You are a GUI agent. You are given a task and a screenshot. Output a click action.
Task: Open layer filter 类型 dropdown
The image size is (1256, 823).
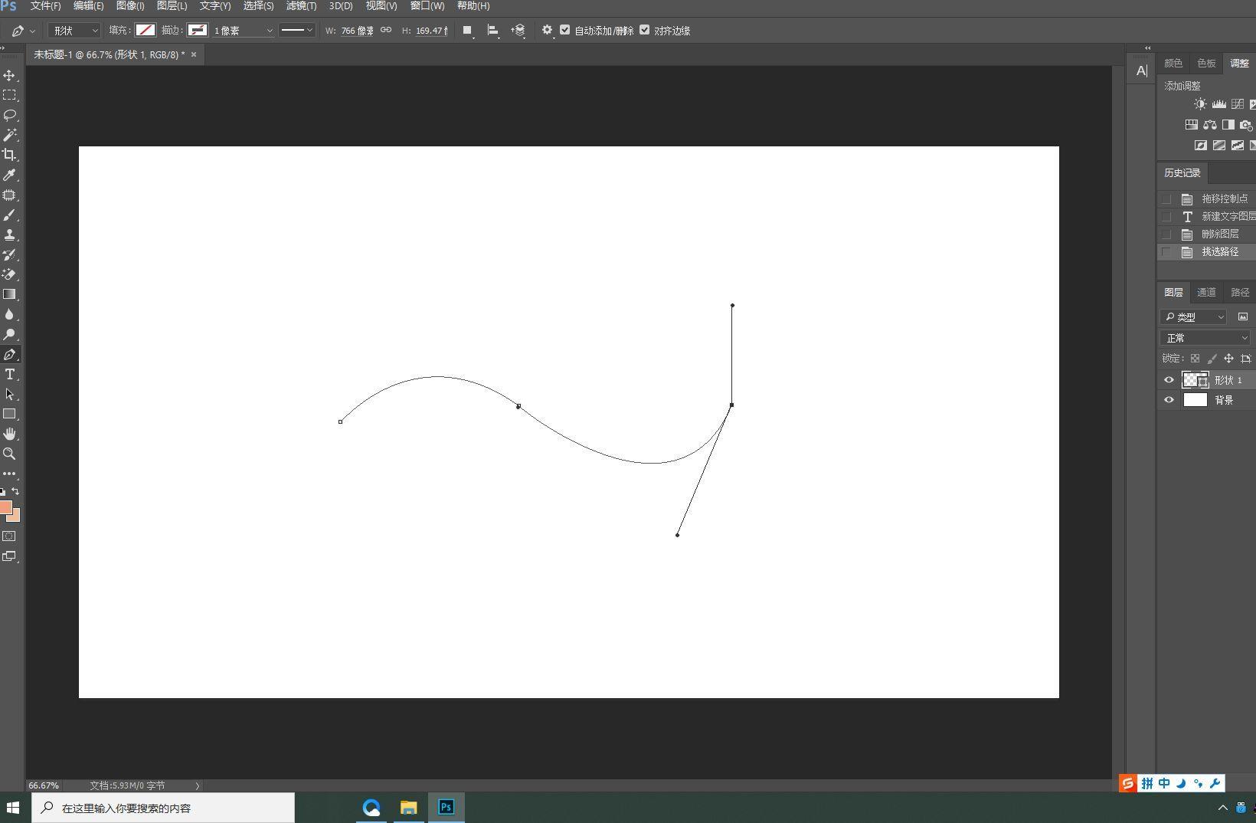(1193, 316)
